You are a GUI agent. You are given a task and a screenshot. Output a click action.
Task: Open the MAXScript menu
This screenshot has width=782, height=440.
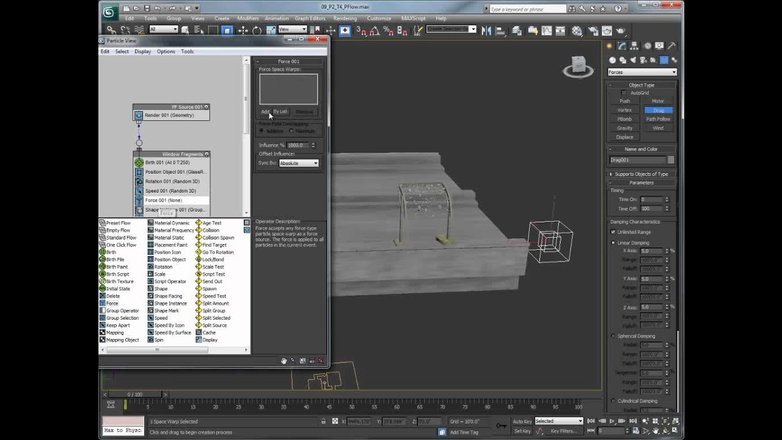tap(414, 18)
